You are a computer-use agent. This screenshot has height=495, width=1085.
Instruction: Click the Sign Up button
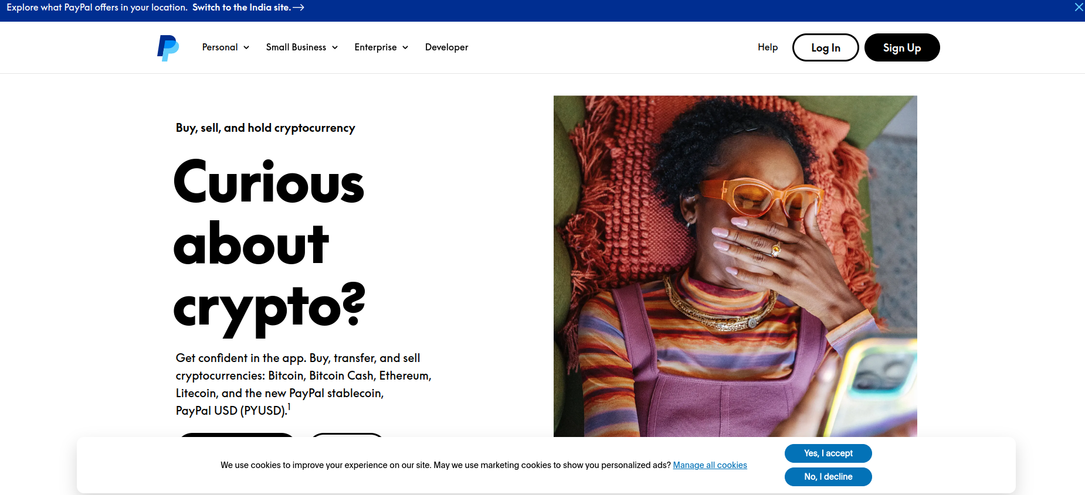pos(901,47)
